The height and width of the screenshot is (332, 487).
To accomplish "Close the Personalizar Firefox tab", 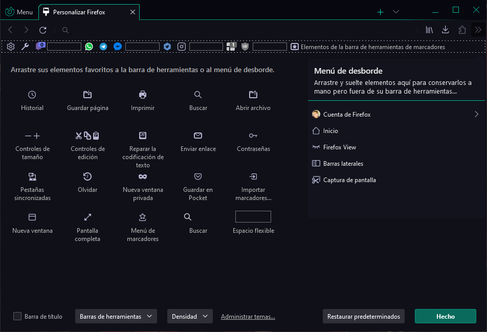I will point(132,12).
